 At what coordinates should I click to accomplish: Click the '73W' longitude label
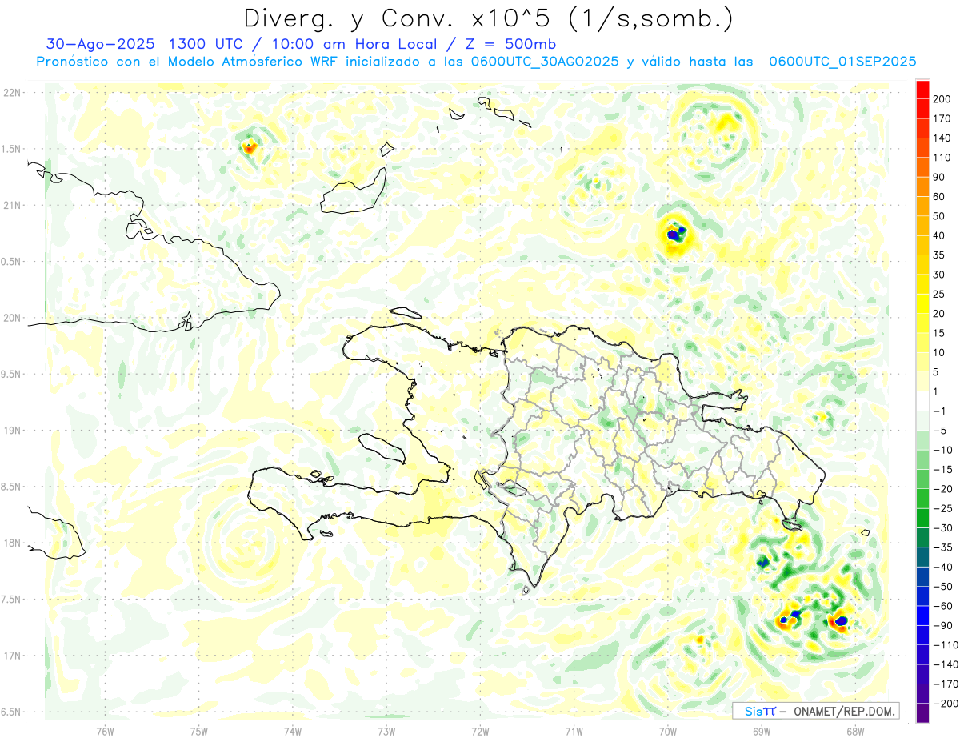[386, 731]
